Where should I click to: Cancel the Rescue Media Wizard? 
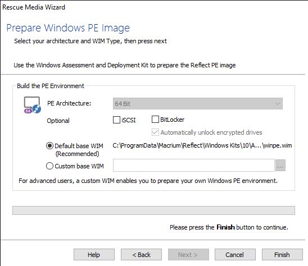235,255
